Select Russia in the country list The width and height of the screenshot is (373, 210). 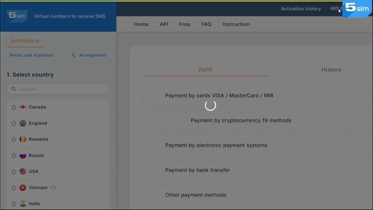pos(58,156)
